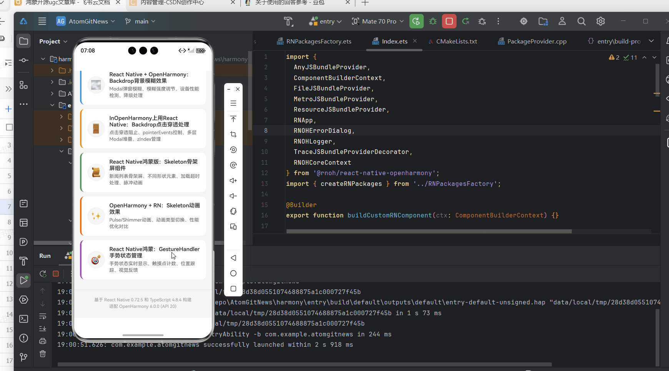
Task: Open emulator toolbar menu lines
Action: point(233,103)
